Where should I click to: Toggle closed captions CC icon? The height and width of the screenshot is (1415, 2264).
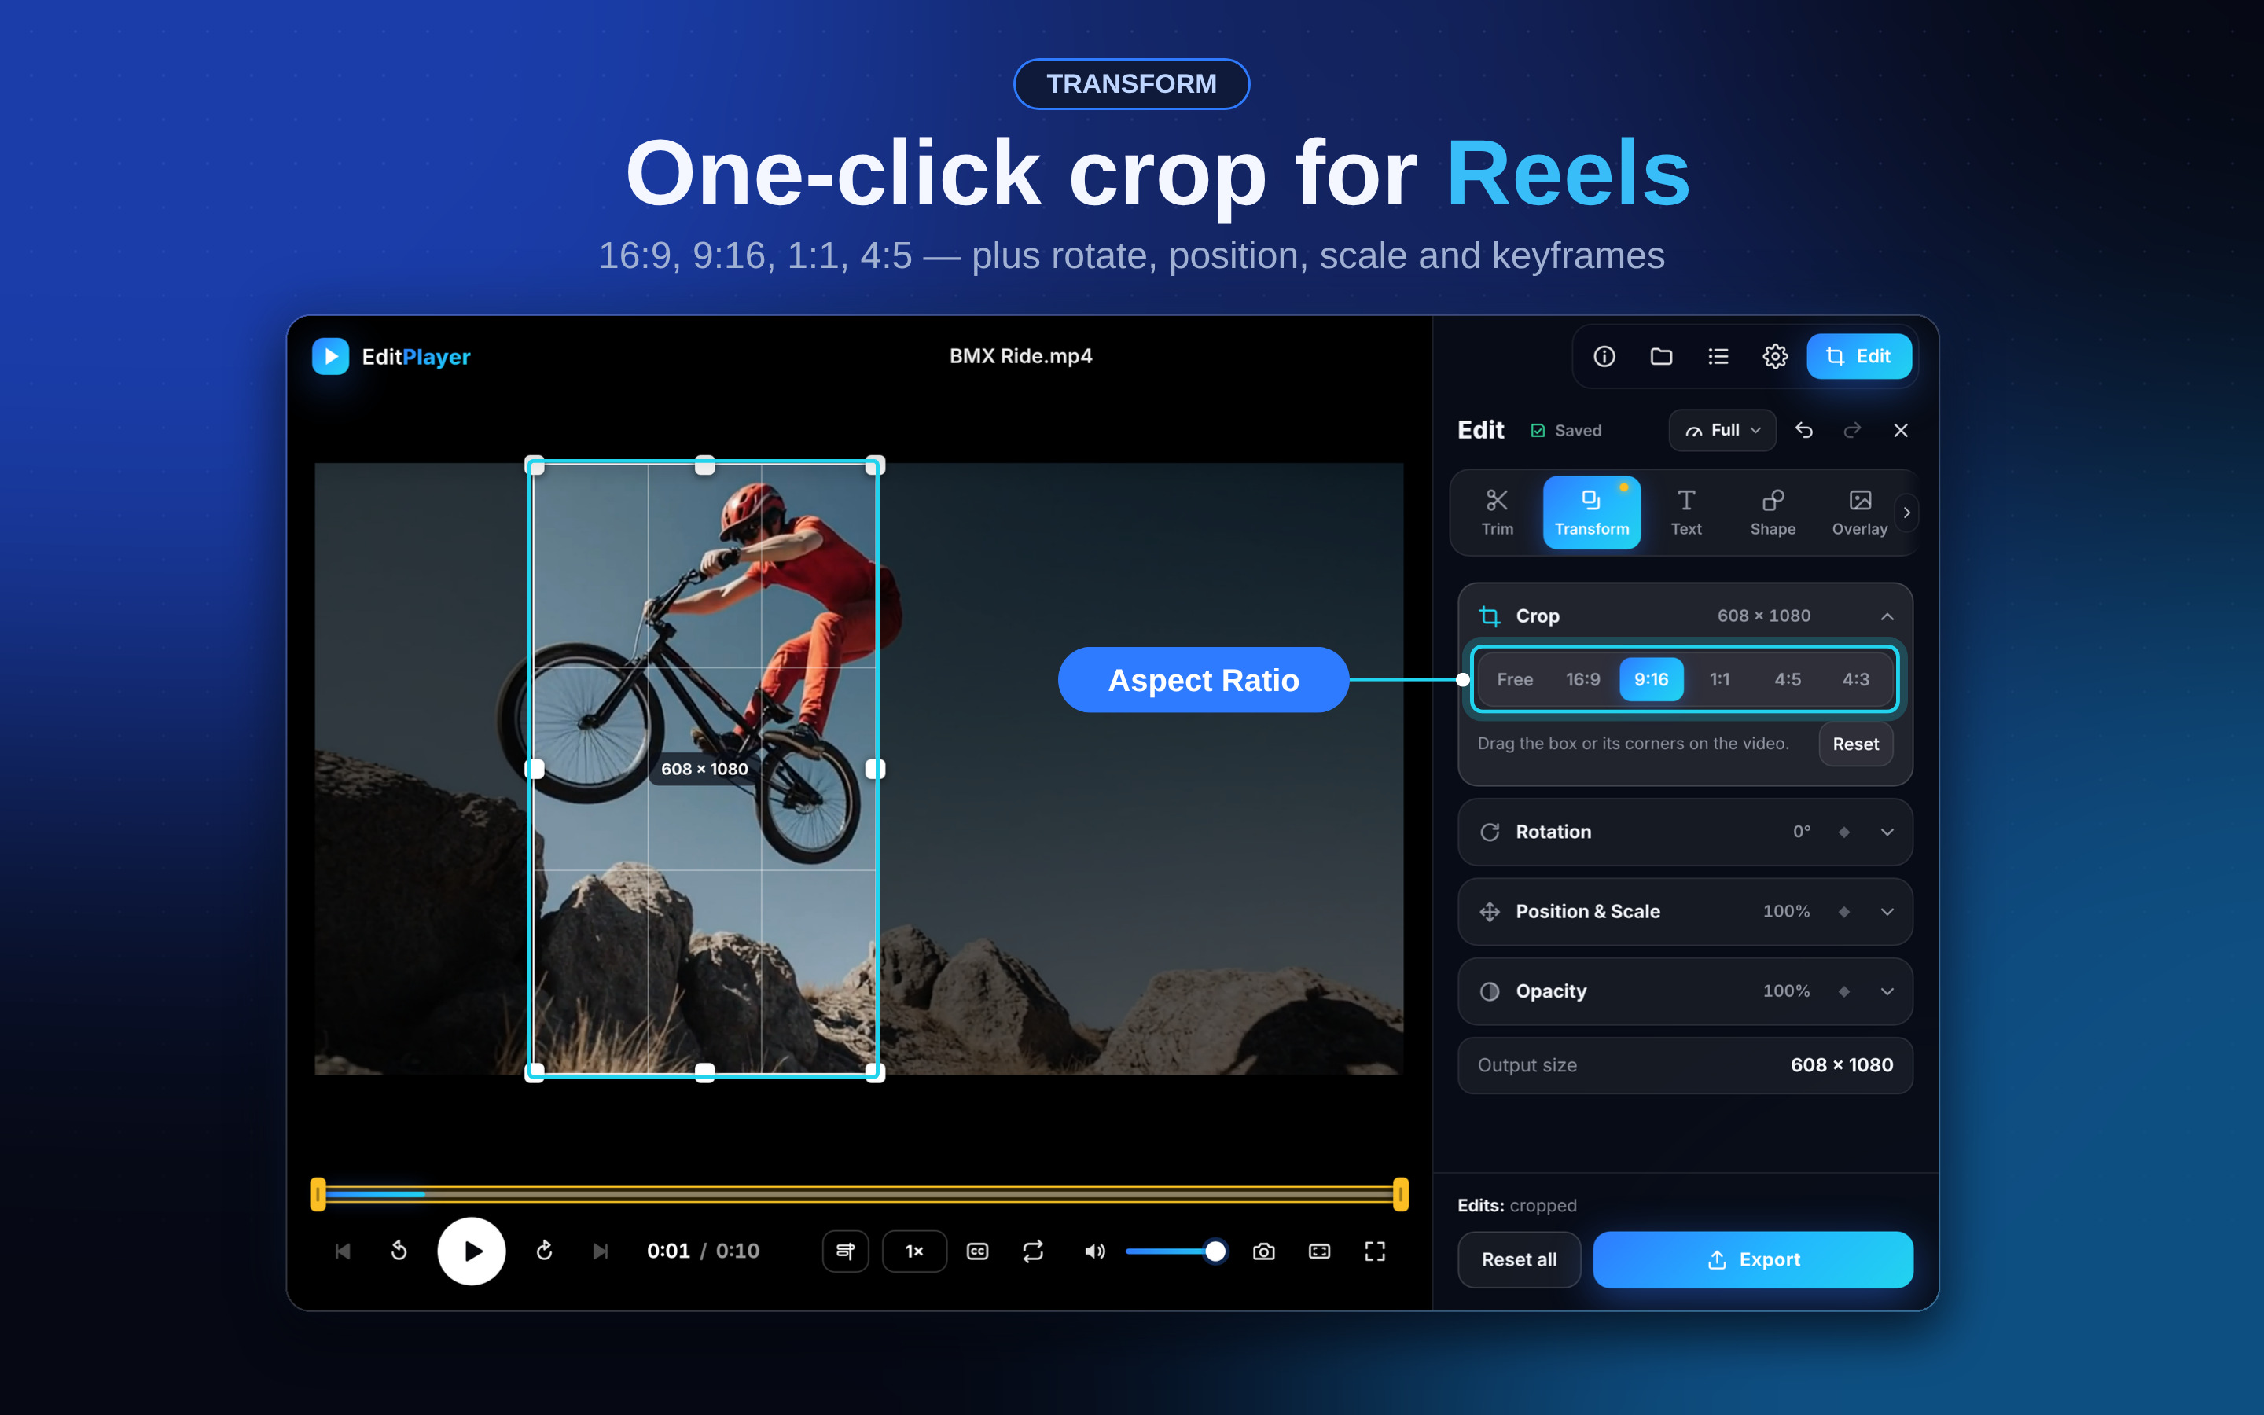[978, 1251]
